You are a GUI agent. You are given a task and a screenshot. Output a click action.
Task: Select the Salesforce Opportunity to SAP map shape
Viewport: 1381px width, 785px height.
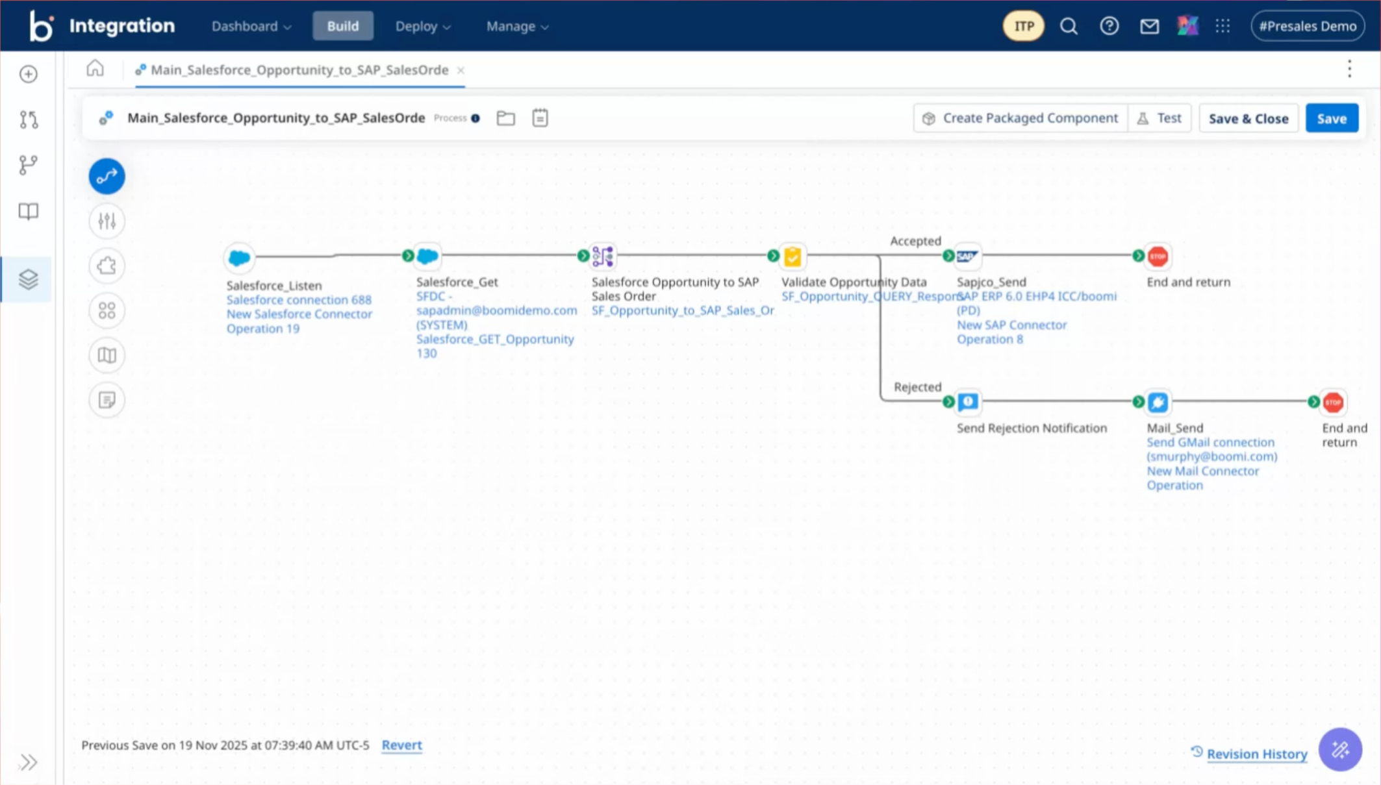(x=603, y=256)
